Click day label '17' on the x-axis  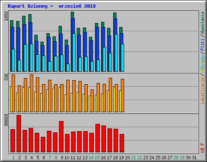coord(109,158)
